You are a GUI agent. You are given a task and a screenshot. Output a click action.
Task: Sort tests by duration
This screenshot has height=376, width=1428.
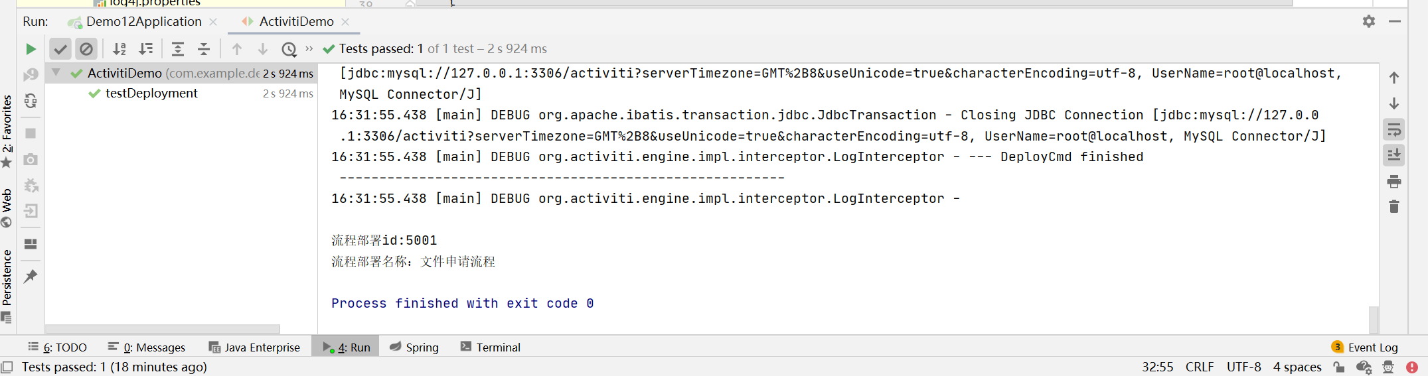pos(145,49)
